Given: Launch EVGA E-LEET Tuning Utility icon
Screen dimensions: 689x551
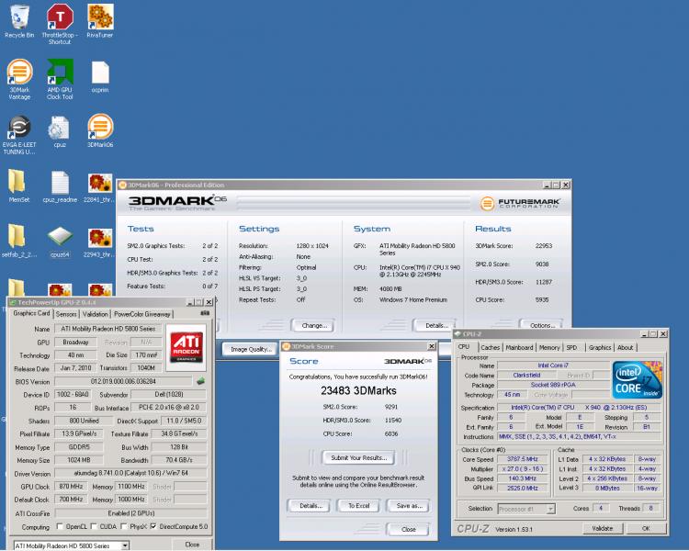Looking at the screenshot, I should 19,135.
